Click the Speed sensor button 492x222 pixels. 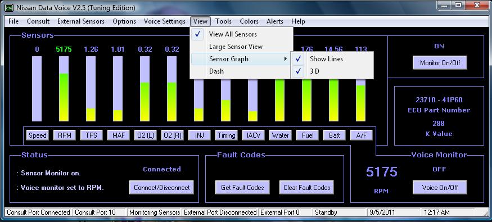pyautogui.click(x=37, y=135)
